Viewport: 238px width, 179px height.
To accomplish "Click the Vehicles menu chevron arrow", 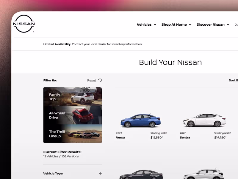I will point(155,25).
